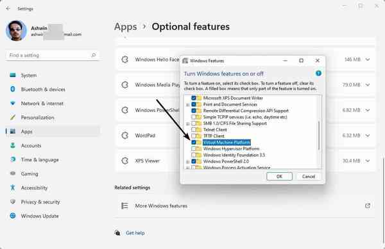The image size is (385, 249).
Task: Click OK in Windows Features
Action: tap(279, 176)
